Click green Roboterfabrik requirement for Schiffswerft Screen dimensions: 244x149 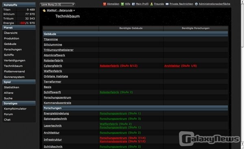(109, 92)
